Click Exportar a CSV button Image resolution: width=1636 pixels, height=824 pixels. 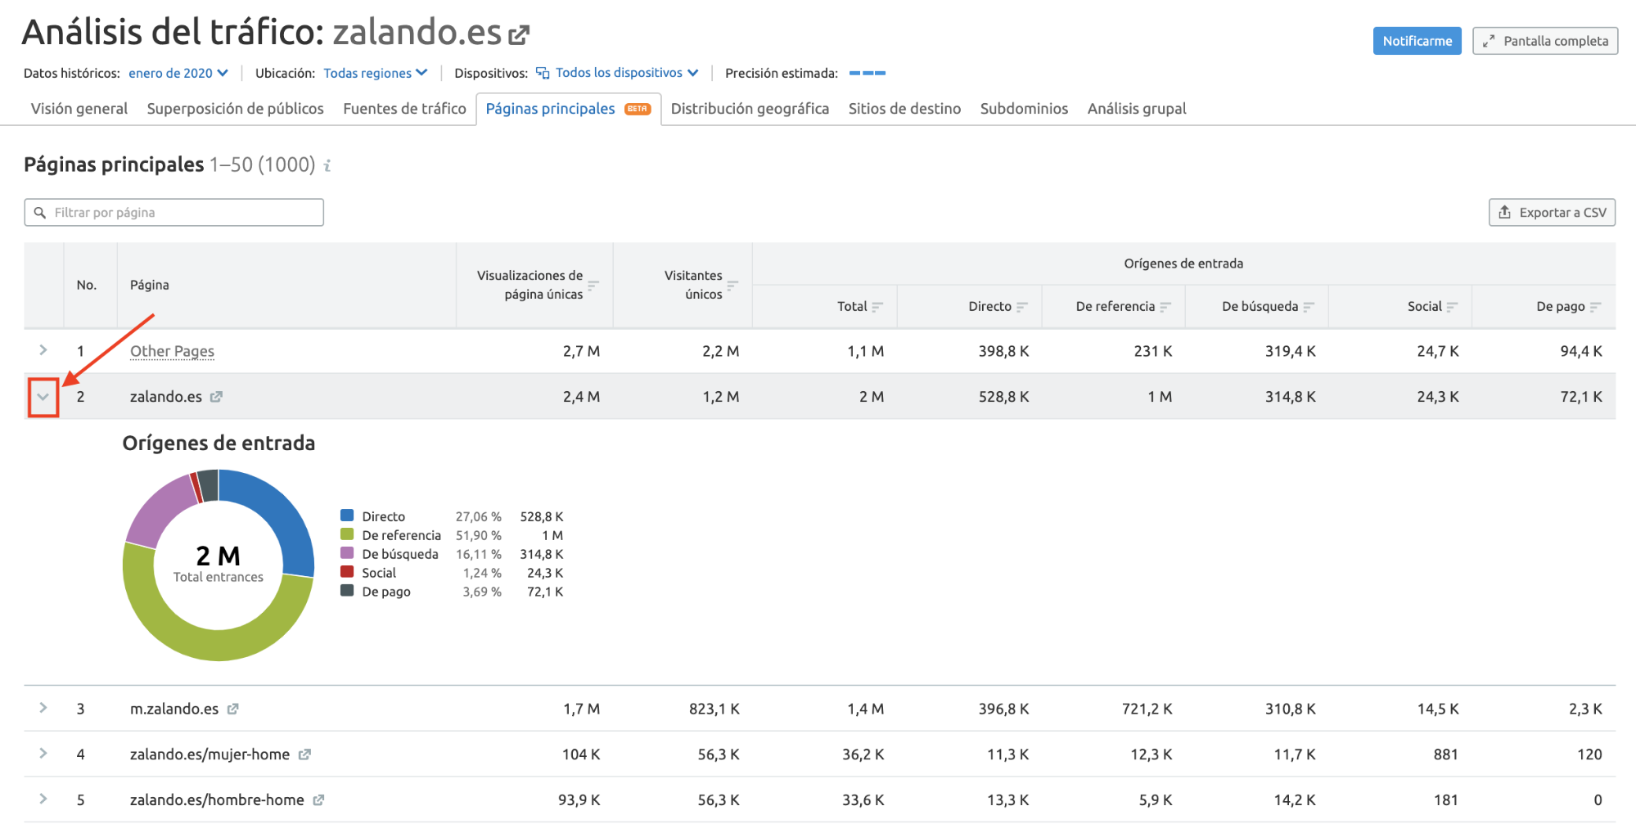tap(1552, 213)
